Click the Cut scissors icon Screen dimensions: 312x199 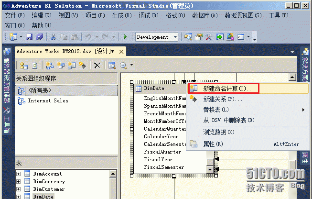coord(53,37)
